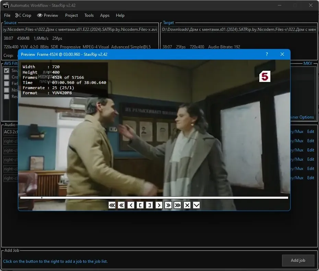The height and width of the screenshot is (271, 319).
Task: Go to previous frame with single-left arrow
Action: 131,205
